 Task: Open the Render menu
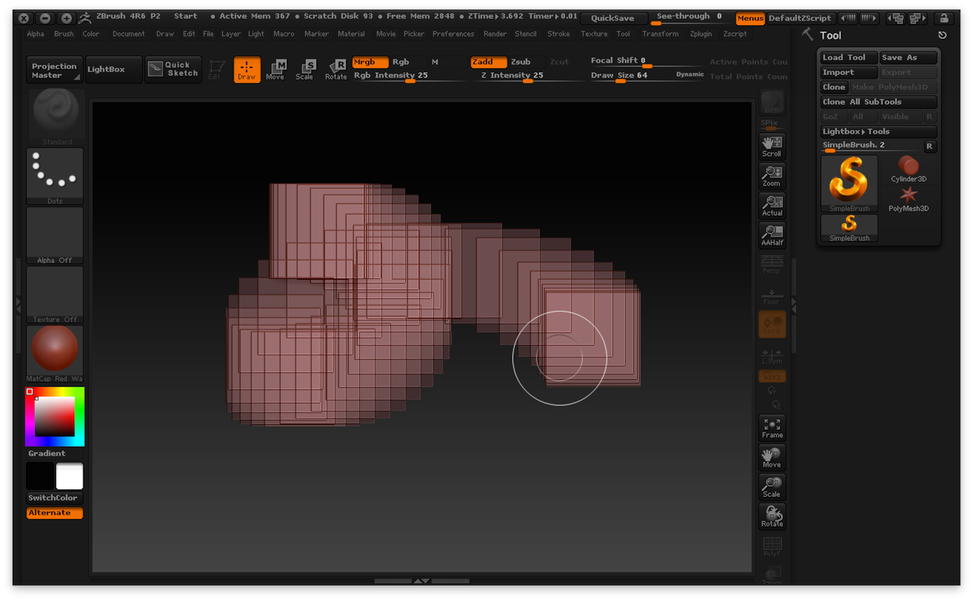click(x=495, y=34)
